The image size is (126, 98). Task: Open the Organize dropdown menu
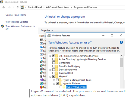pyautogui.click(x=47, y=30)
